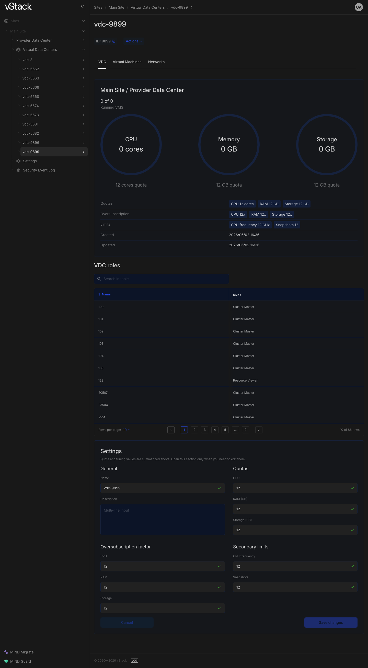The width and height of the screenshot is (368, 668).
Task: Edit the Snapshots limit field
Action: click(x=295, y=587)
